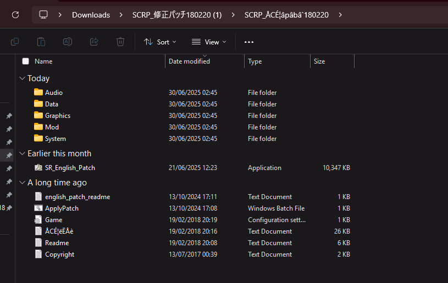
Task: Collapse the A long time ago group
Action: point(23,183)
